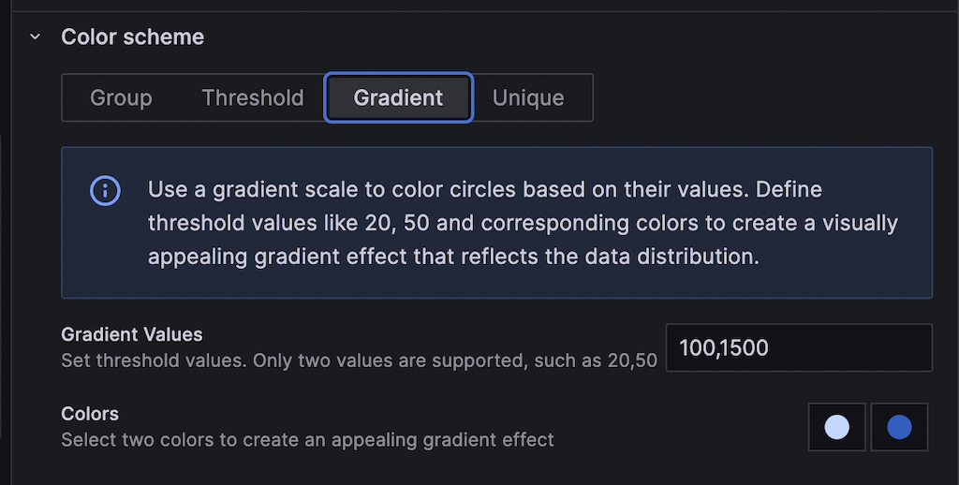The height and width of the screenshot is (485, 959).
Task: Click the '100,1500' value text
Action: point(724,348)
